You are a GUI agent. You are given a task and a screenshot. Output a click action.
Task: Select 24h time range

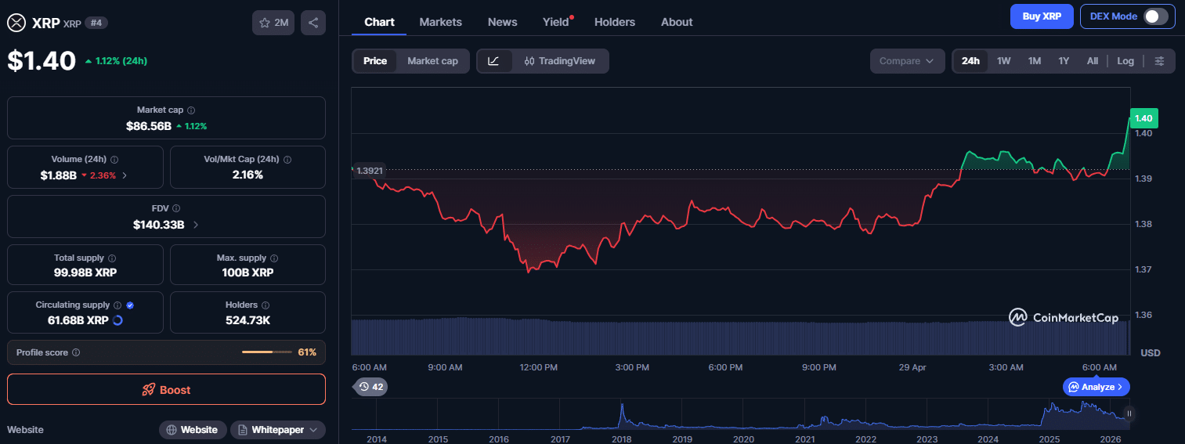point(970,61)
